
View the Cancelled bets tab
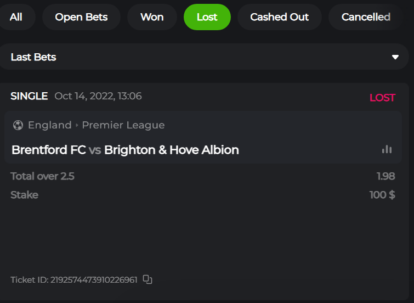click(x=366, y=17)
